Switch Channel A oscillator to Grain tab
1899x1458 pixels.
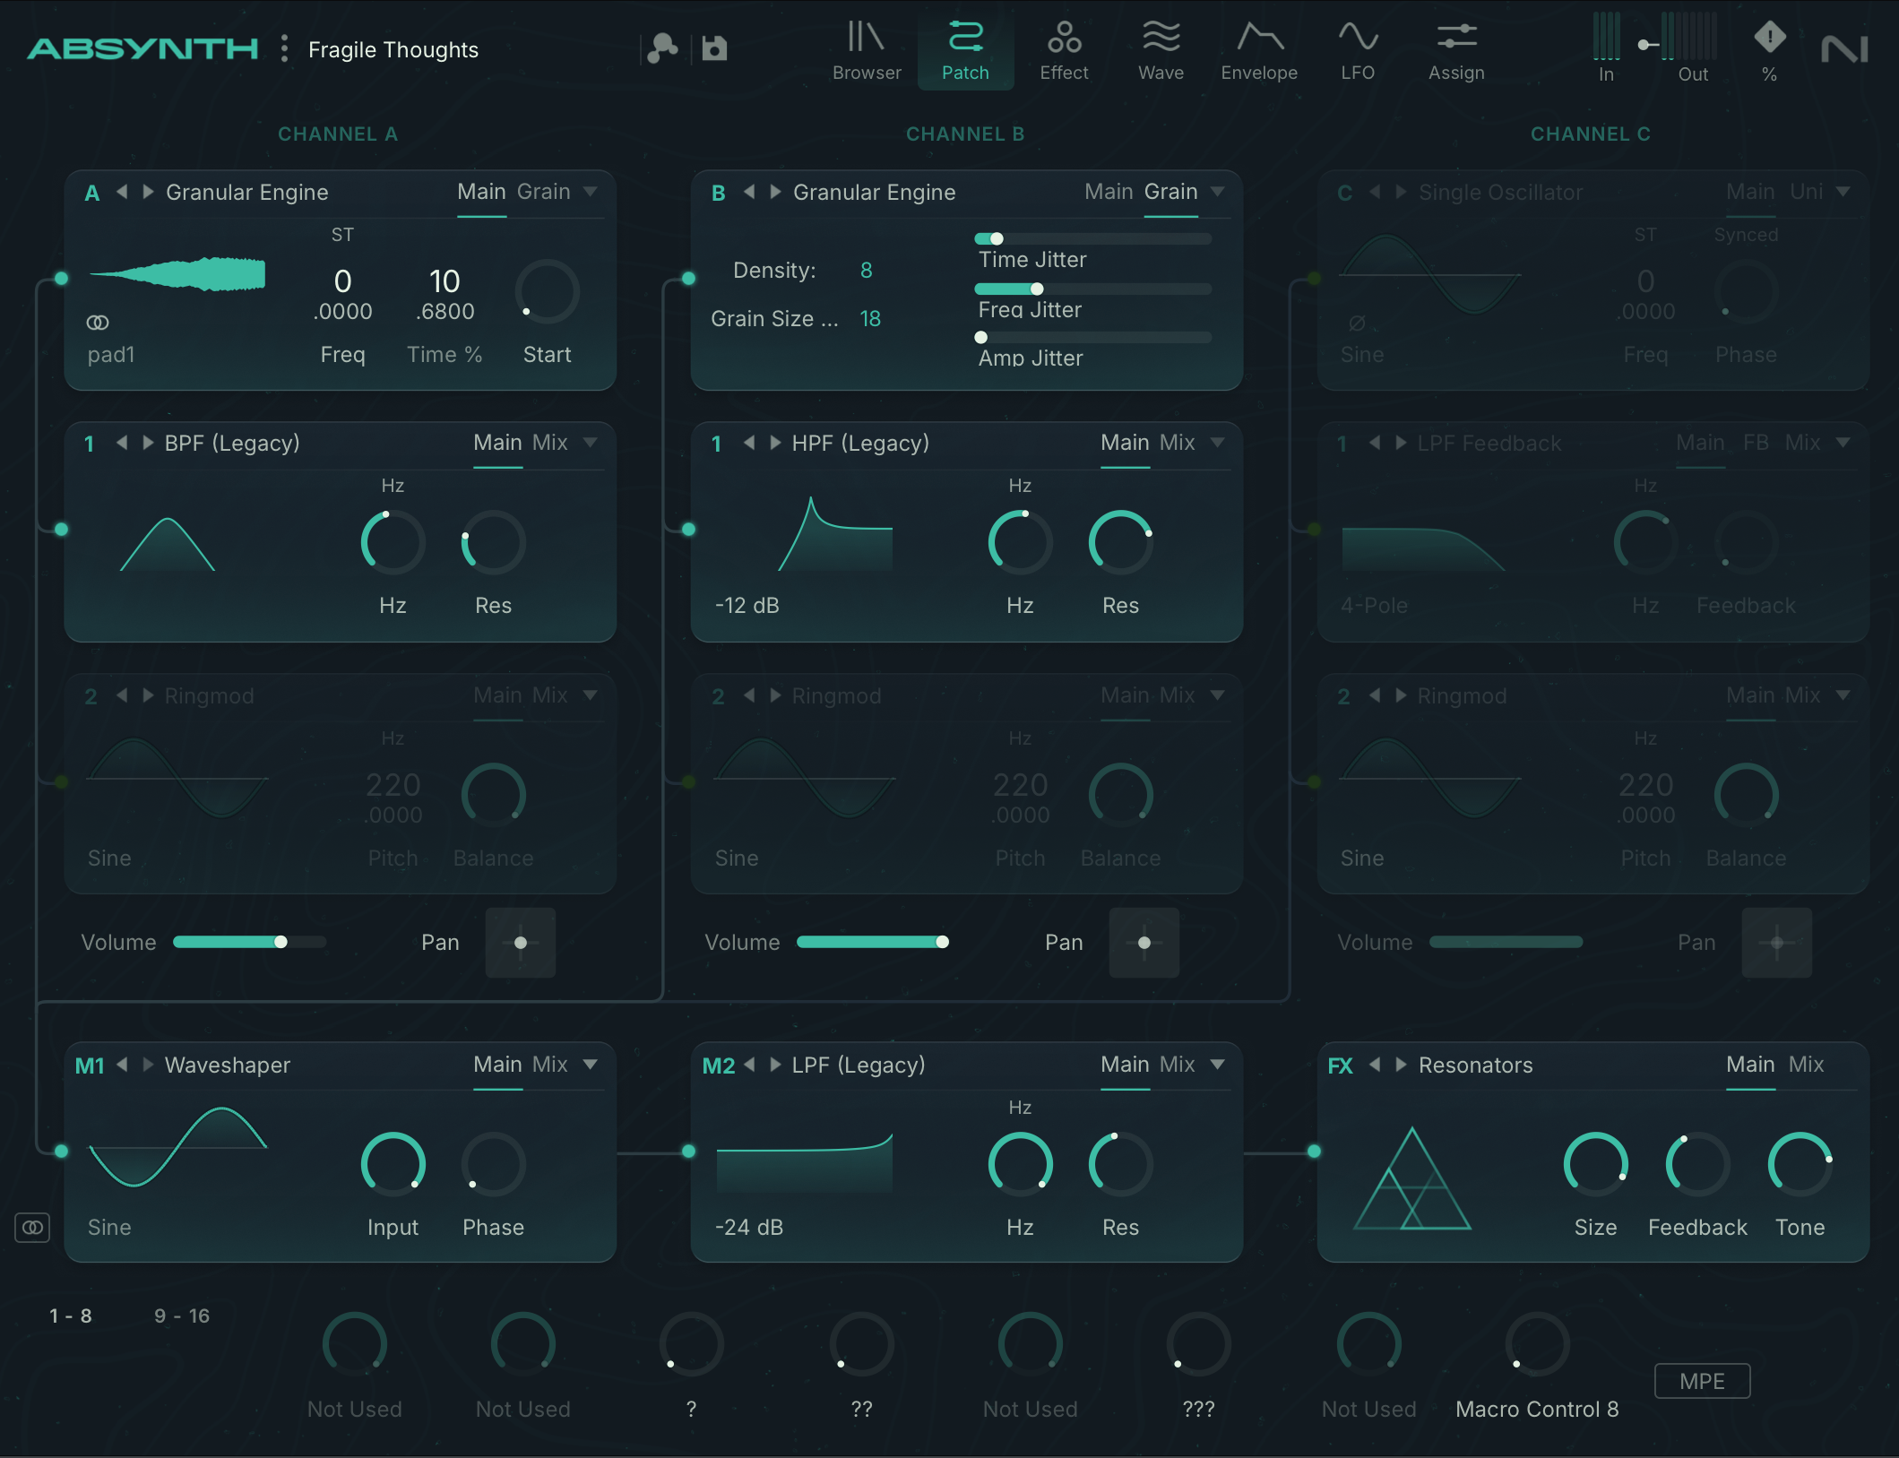point(543,192)
